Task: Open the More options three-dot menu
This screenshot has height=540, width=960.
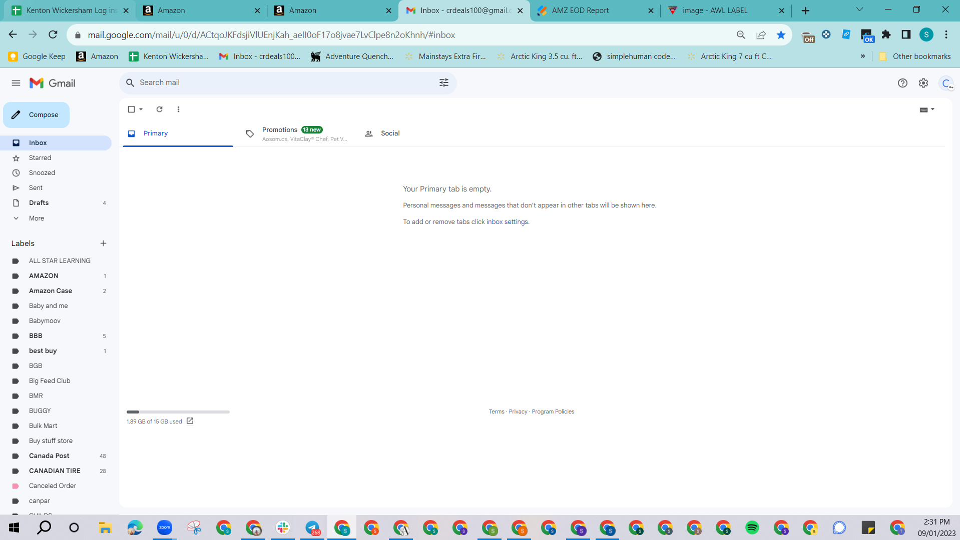Action: [178, 109]
